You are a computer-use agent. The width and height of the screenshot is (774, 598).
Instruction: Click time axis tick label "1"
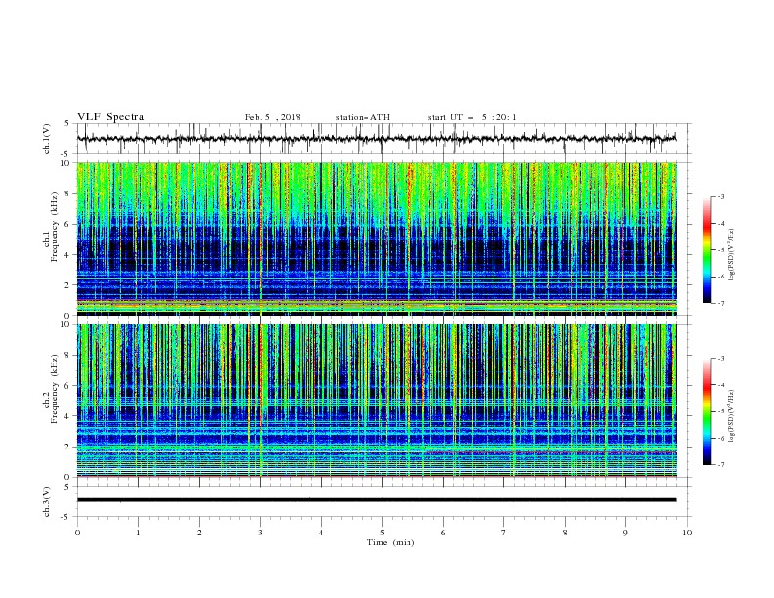click(138, 533)
